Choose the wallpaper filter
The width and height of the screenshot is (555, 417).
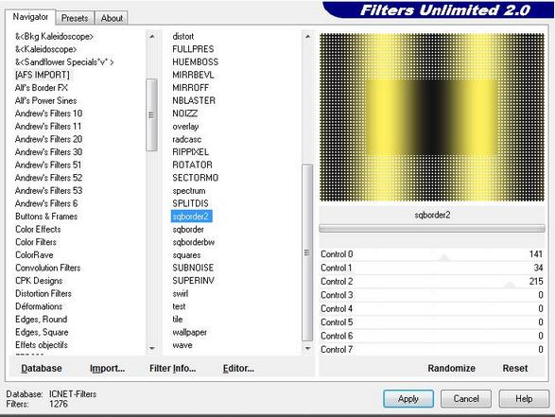190,332
